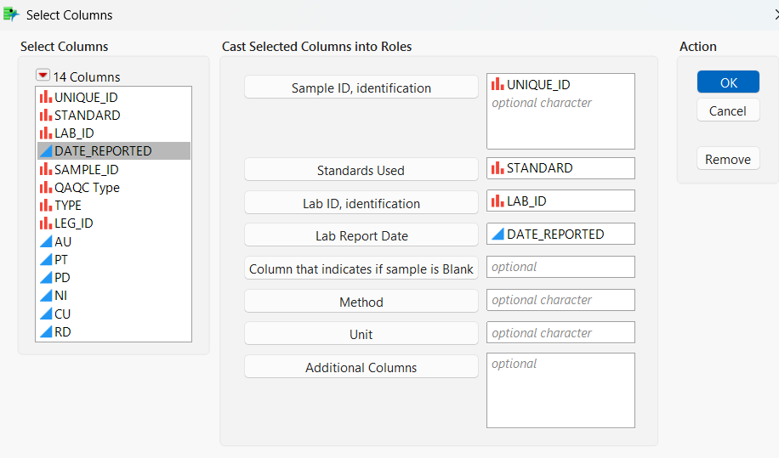Image resolution: width=779 pixels, height=458 pixels.
Task: Click the empty Additional Columns role box
Action: (x=560, y=391)
